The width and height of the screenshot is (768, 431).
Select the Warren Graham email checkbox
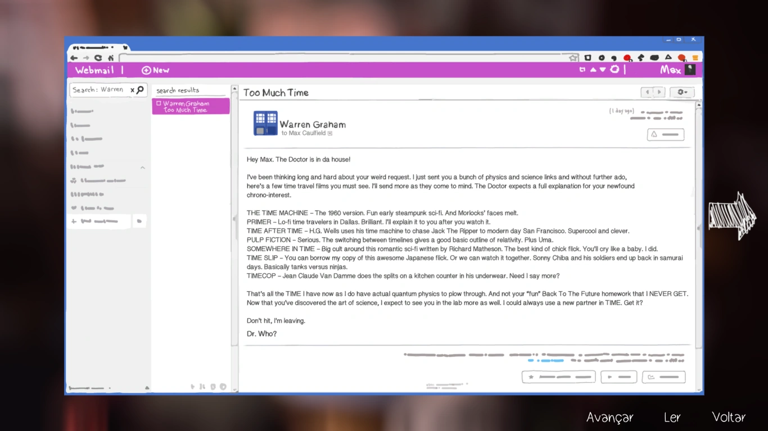coord(159,103)
